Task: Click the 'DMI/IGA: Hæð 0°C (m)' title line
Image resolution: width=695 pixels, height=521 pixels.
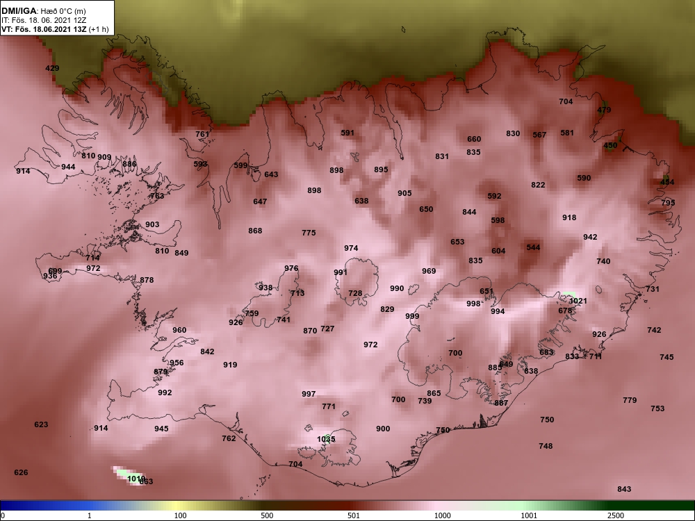Action: pos(43,11)
